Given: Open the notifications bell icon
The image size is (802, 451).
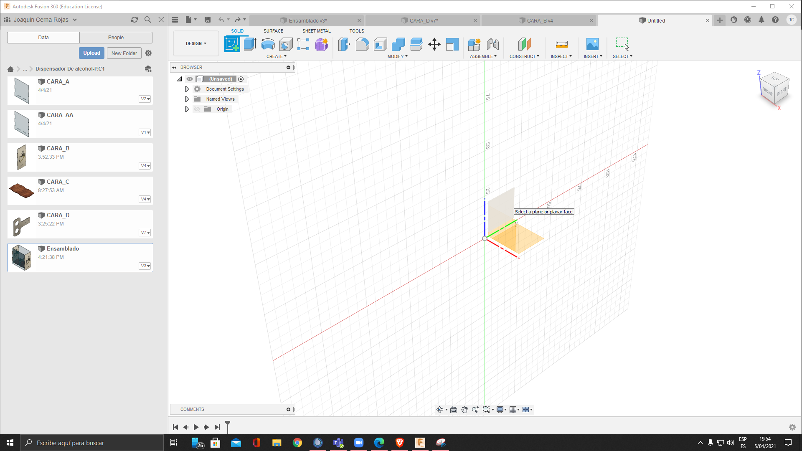Looking at the screenshot, I should [x=761, y=20].
